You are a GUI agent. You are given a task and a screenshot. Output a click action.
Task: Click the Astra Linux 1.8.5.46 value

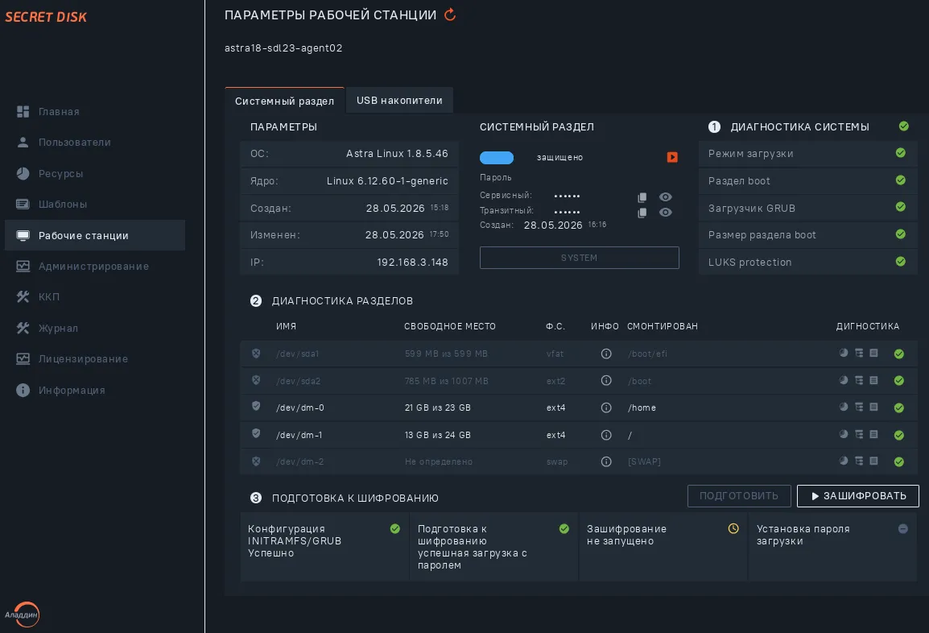click(x=397, y=154)
